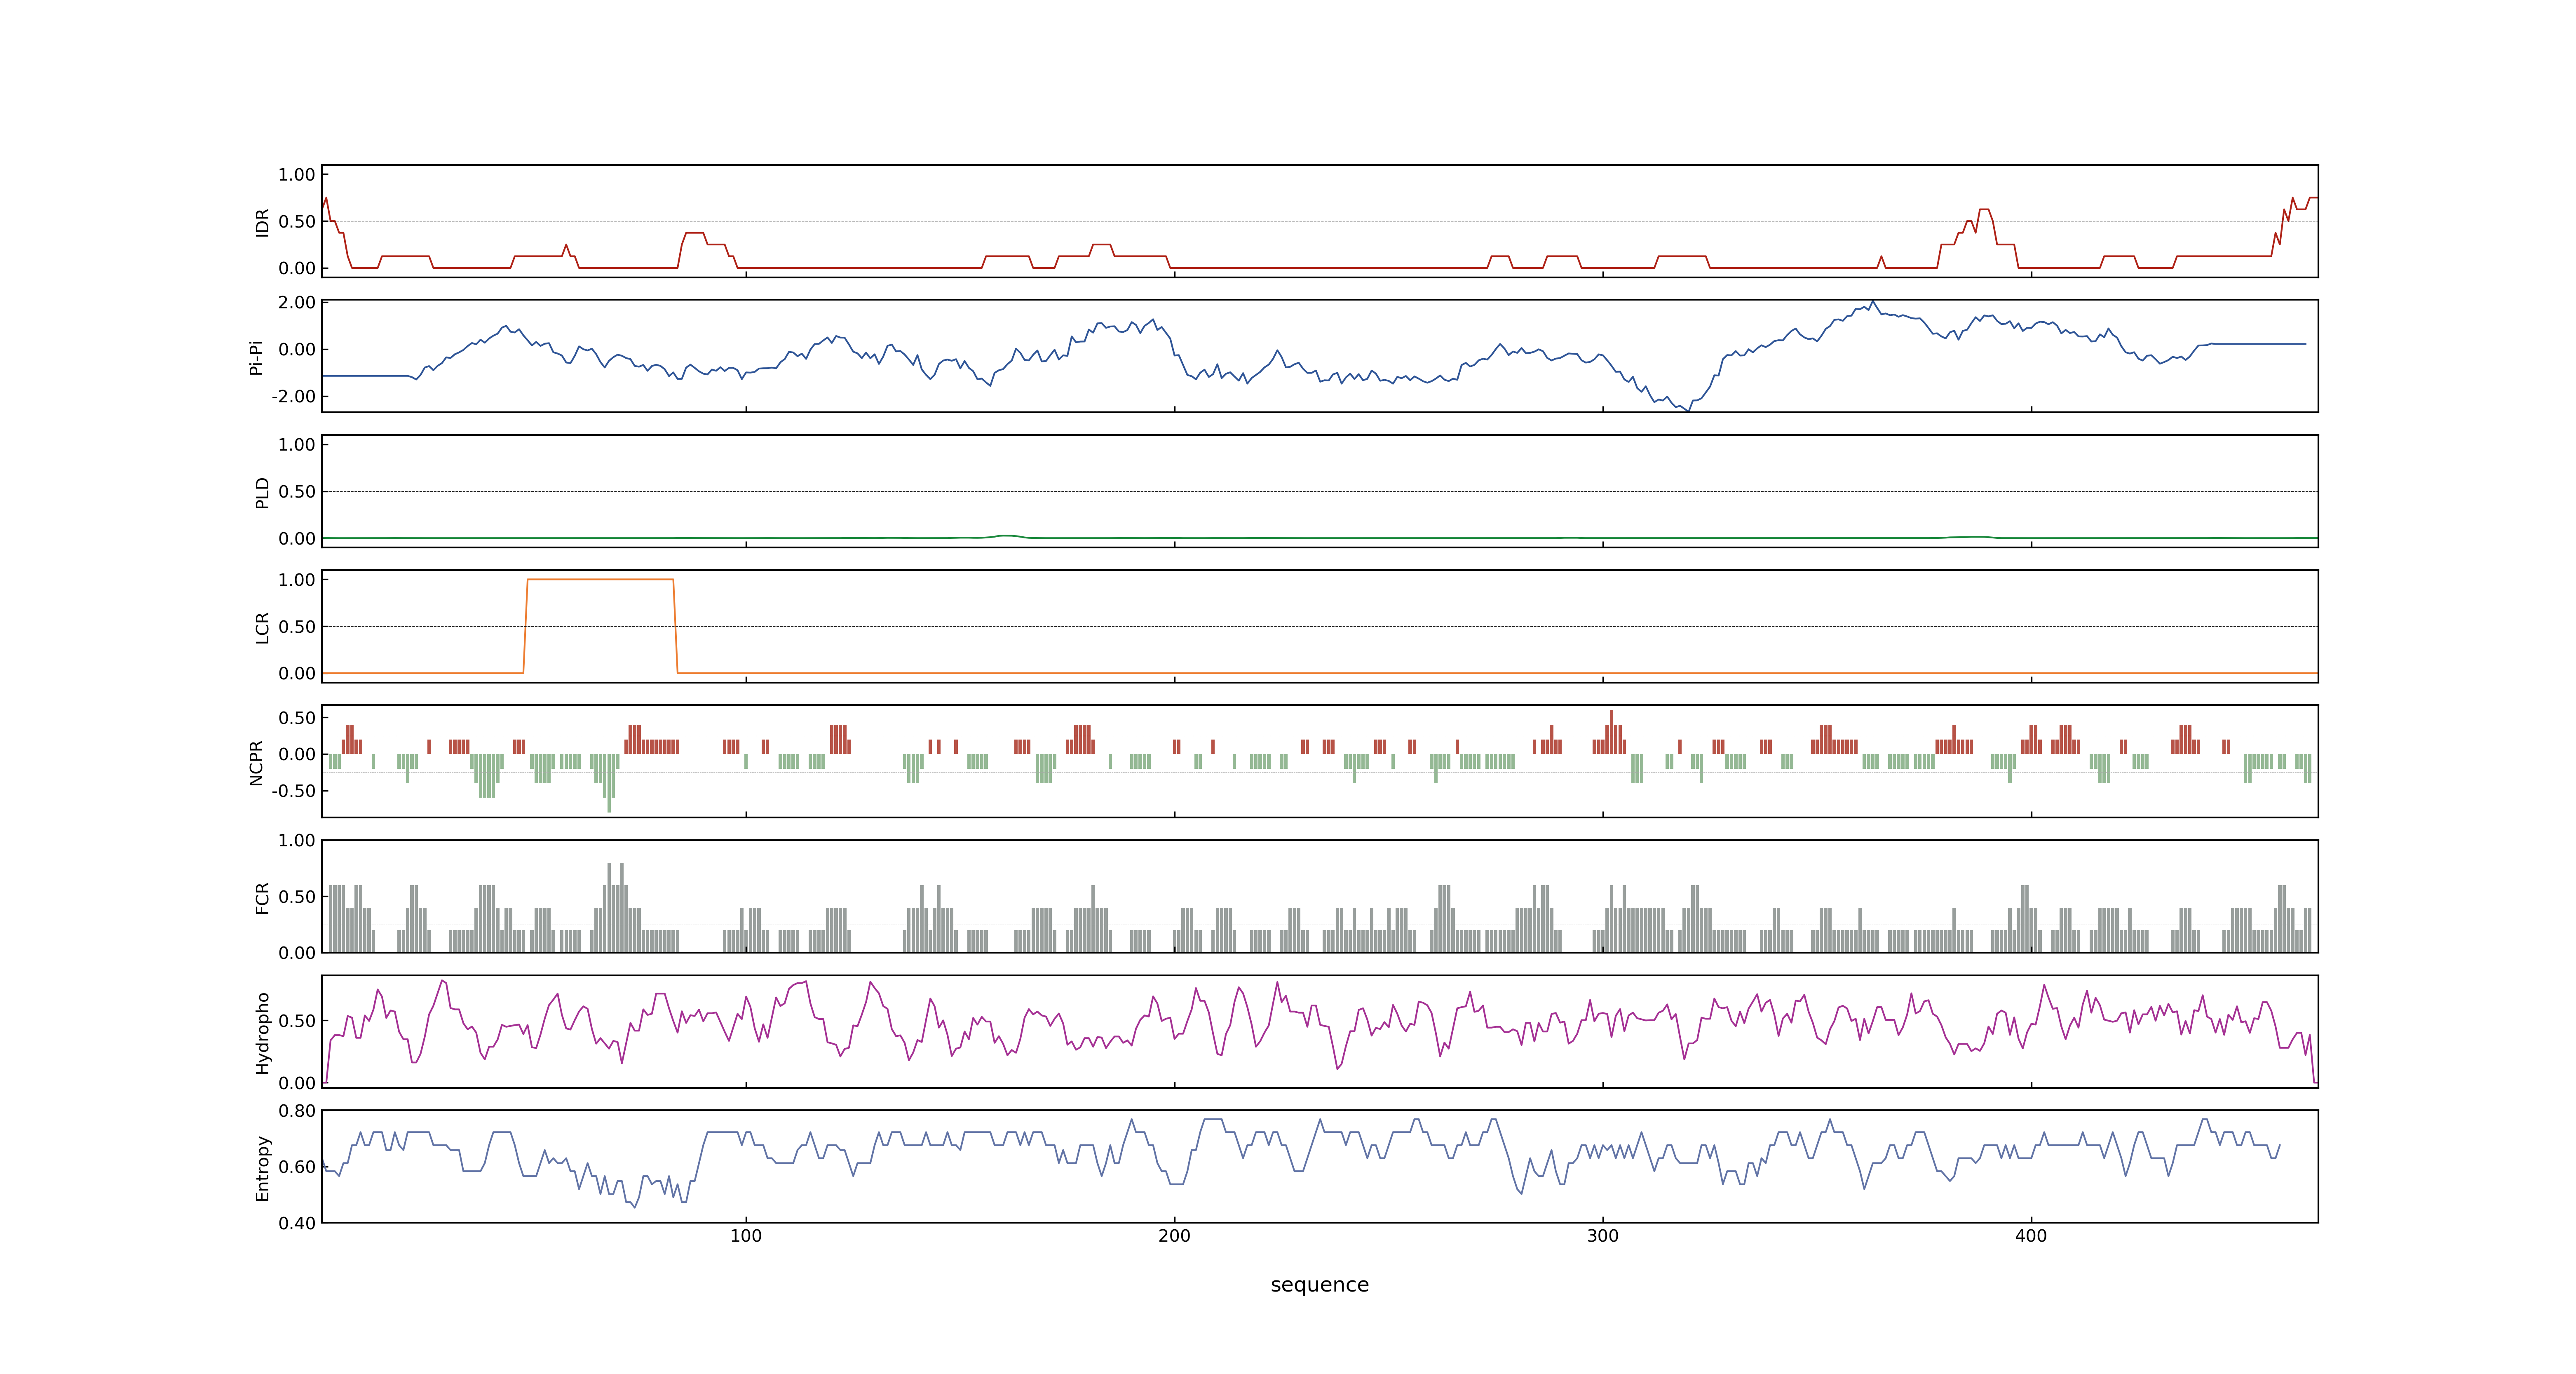Click the IDR y-axis label
The height and width of the screenshot is (1374, 2576).
pos(262,222)
